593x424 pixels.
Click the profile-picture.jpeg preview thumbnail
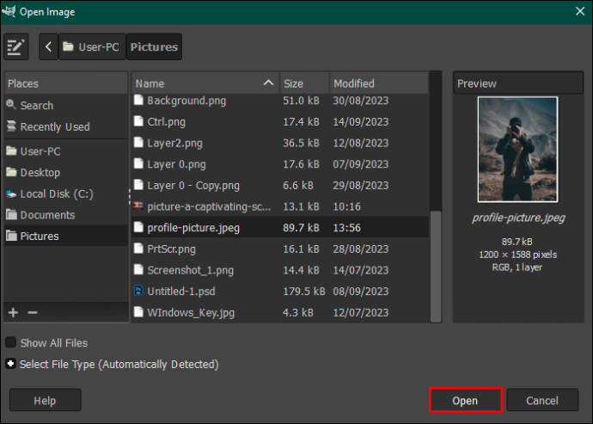point(517,149)
